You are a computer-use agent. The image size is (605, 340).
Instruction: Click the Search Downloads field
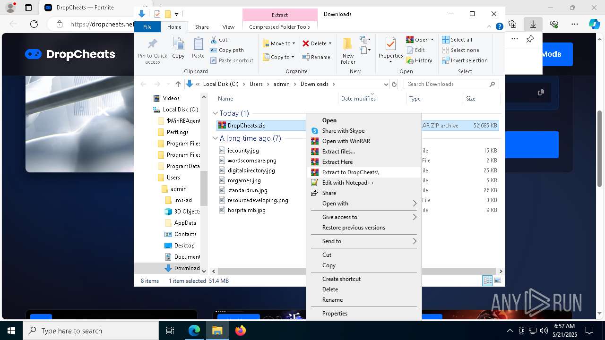452,84
